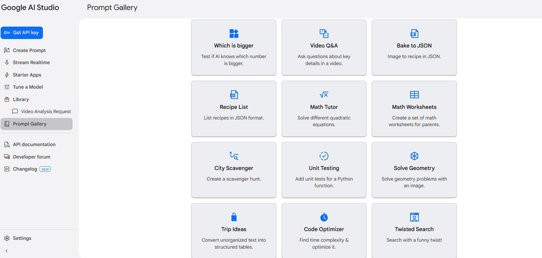Click the Starter Apps lightning icon

[x=7, y=75]
